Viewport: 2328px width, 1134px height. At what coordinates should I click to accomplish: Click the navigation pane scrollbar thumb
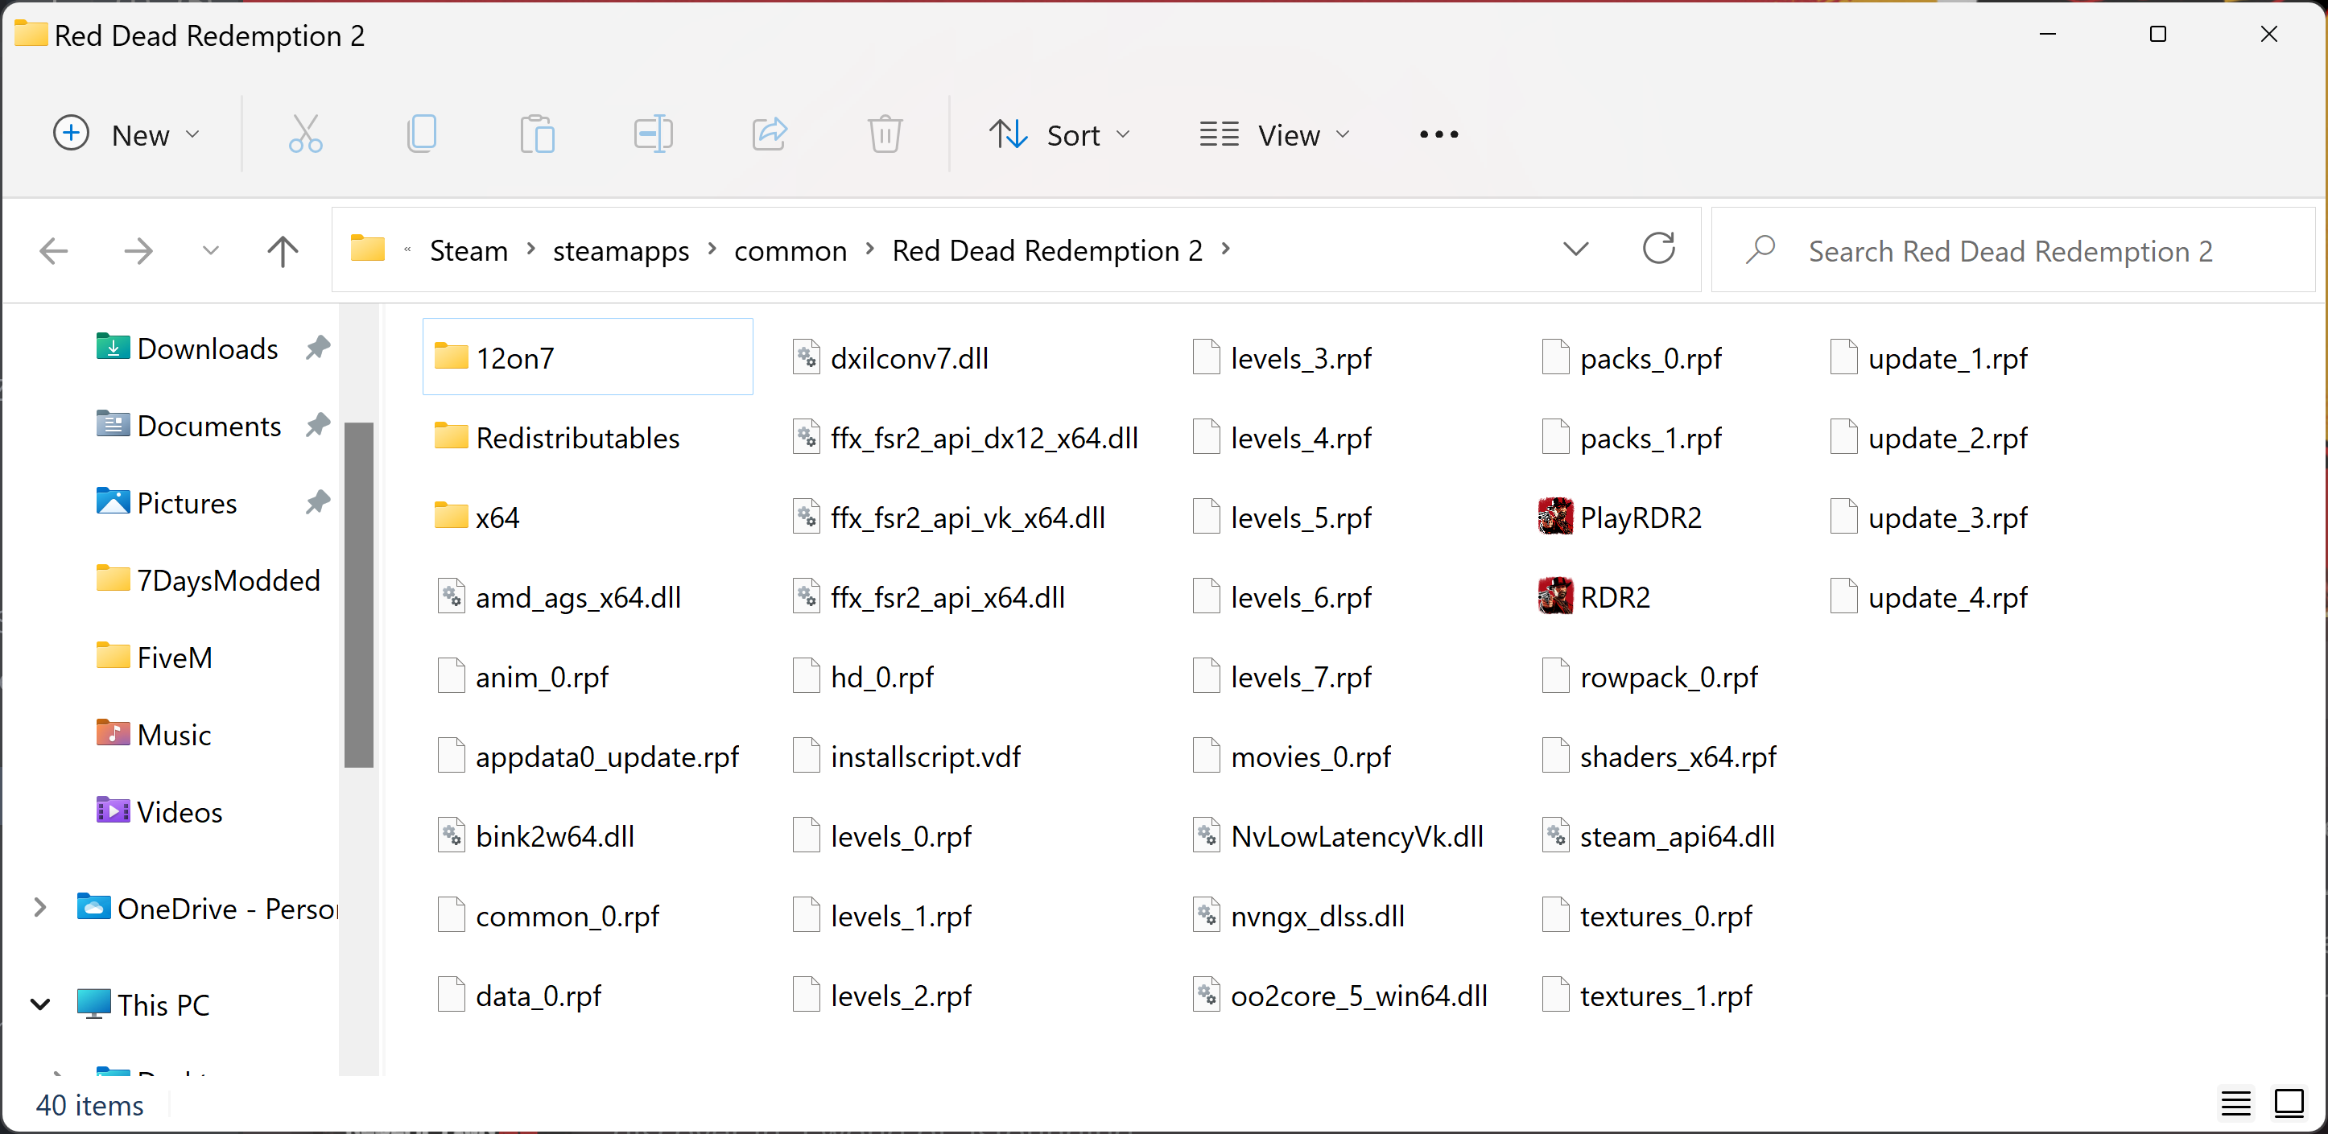pos(359,595)
